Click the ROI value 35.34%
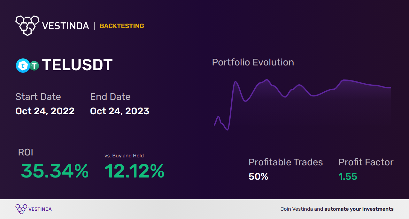 (55, 171)
